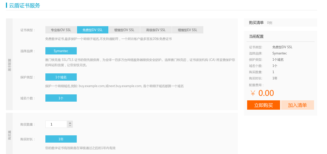The height and width of the screenshot is (154, 327).
Task: Switch to the 增强型OV SSL tab
Action: [x=124, y=30]
